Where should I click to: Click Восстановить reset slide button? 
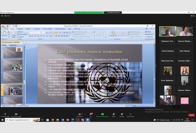pos(22,34)
